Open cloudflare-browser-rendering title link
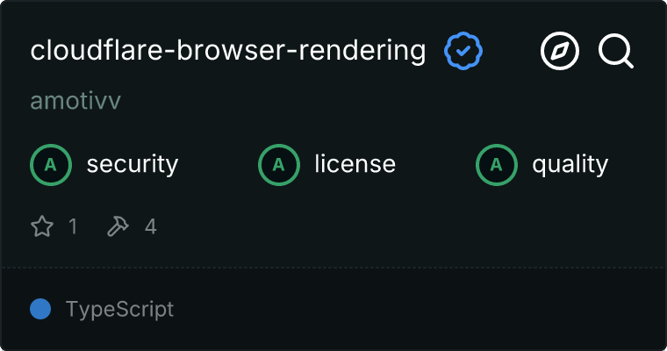This screenshot has width=667, height=351. [x=228, y=51]
